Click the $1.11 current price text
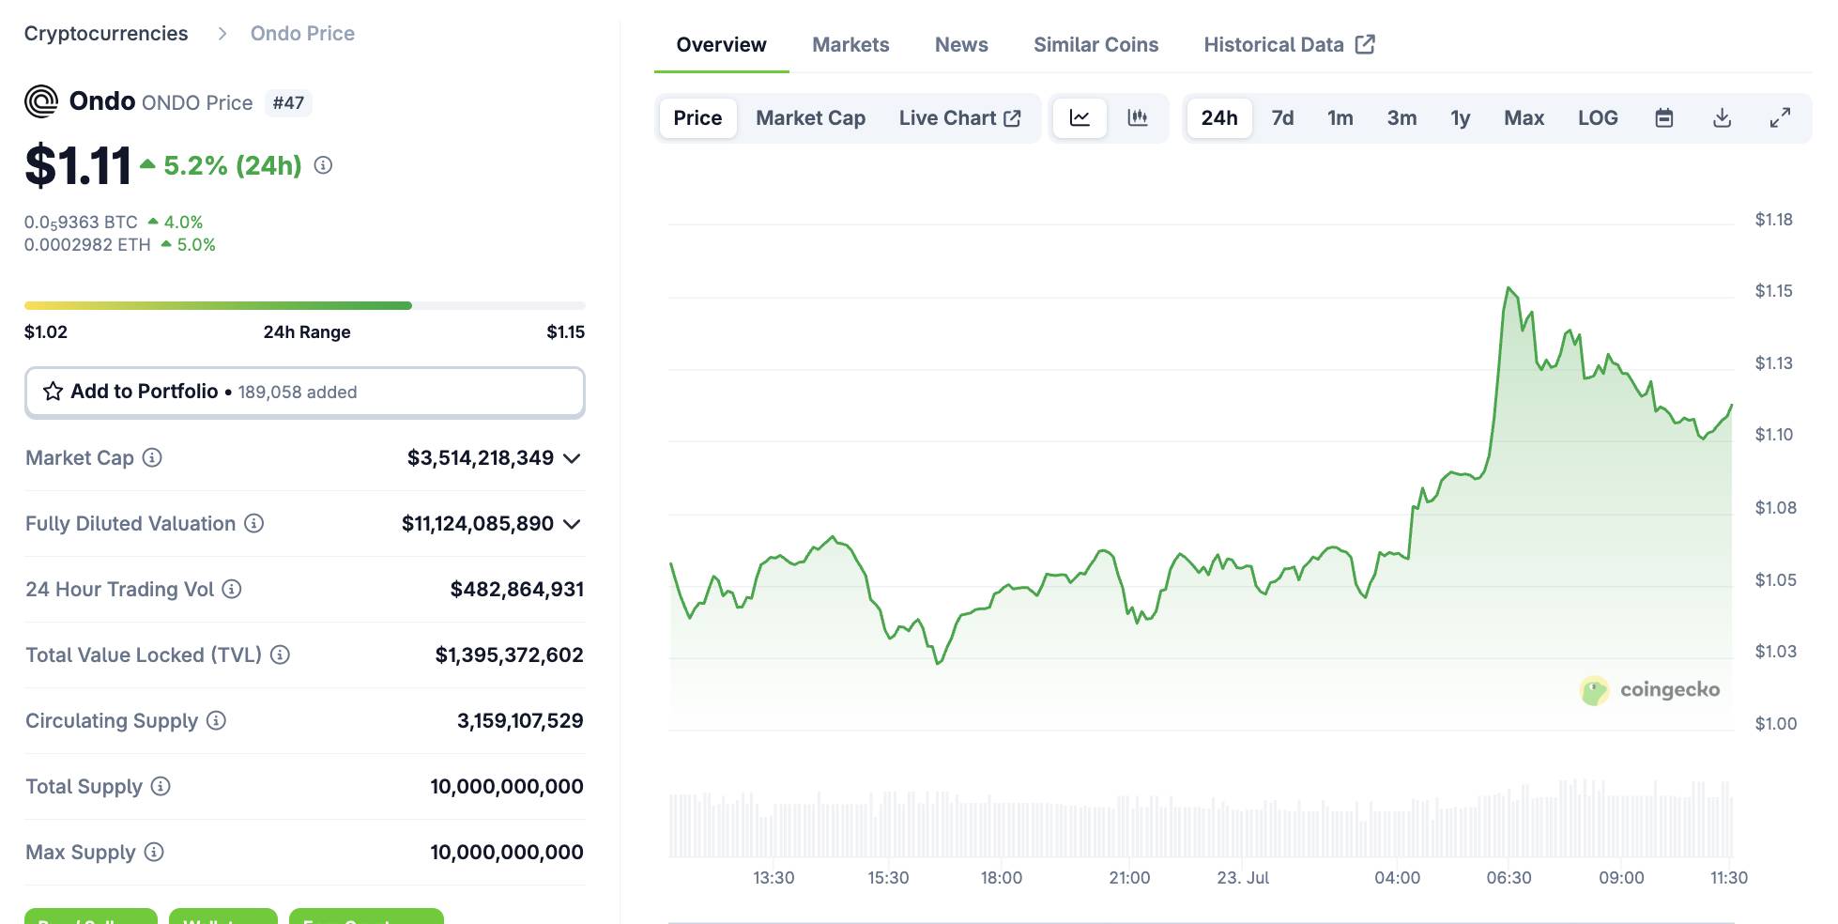The image size is (1838, 924). [78, 165]
